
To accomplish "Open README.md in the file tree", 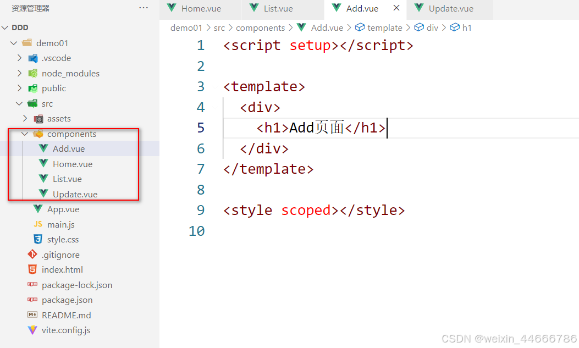I will coord(67,315).
